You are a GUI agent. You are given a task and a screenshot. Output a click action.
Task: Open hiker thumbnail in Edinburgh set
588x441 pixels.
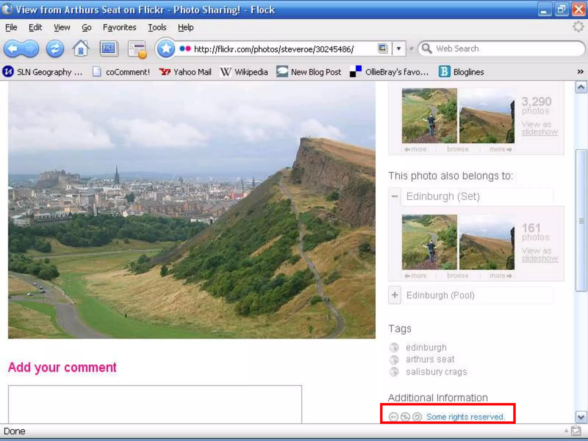tap(429, 242)
